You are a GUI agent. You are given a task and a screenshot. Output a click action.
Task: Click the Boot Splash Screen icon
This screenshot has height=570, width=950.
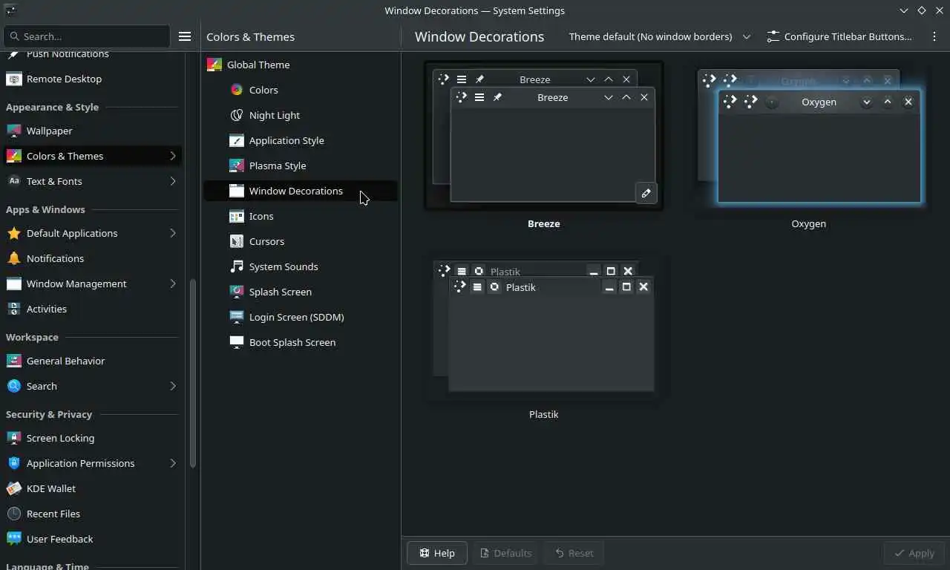point(236,342)
